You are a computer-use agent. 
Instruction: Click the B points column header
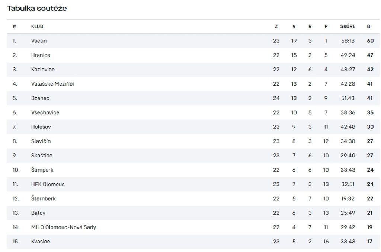click(369, 26)
